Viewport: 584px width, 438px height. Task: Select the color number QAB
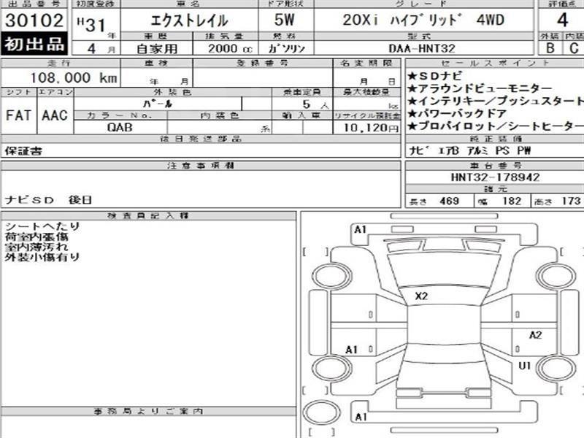point(120,127)
